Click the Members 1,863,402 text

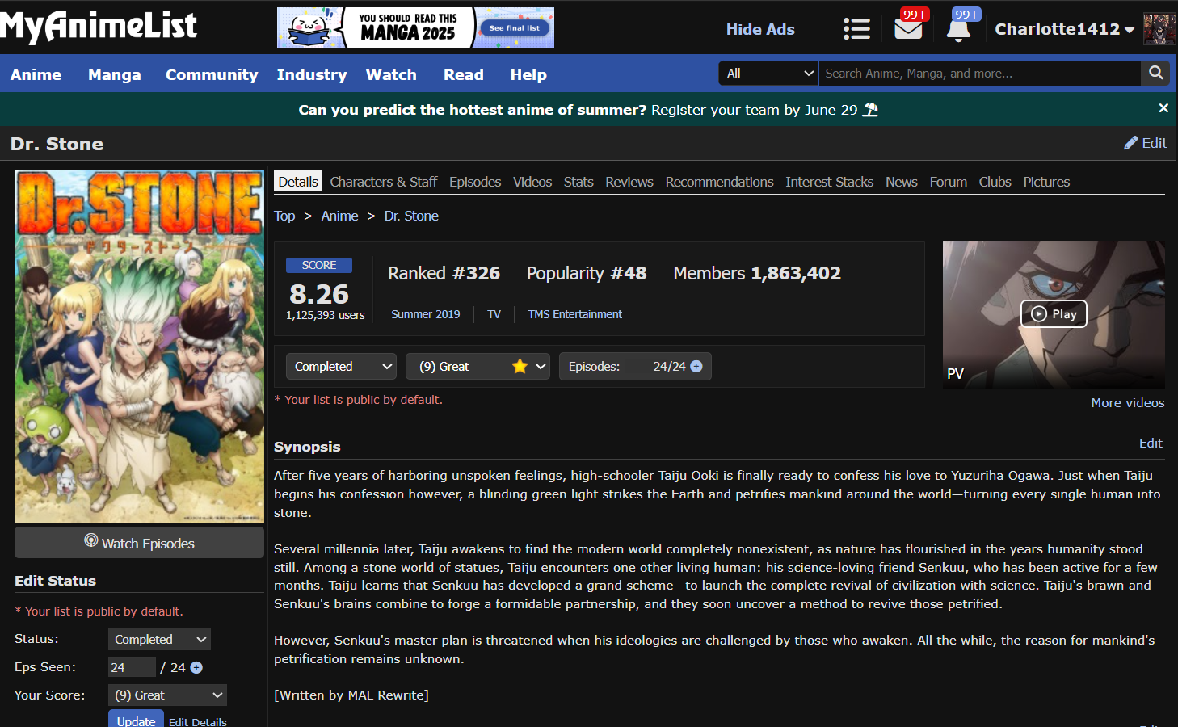[x=757, y=273]
